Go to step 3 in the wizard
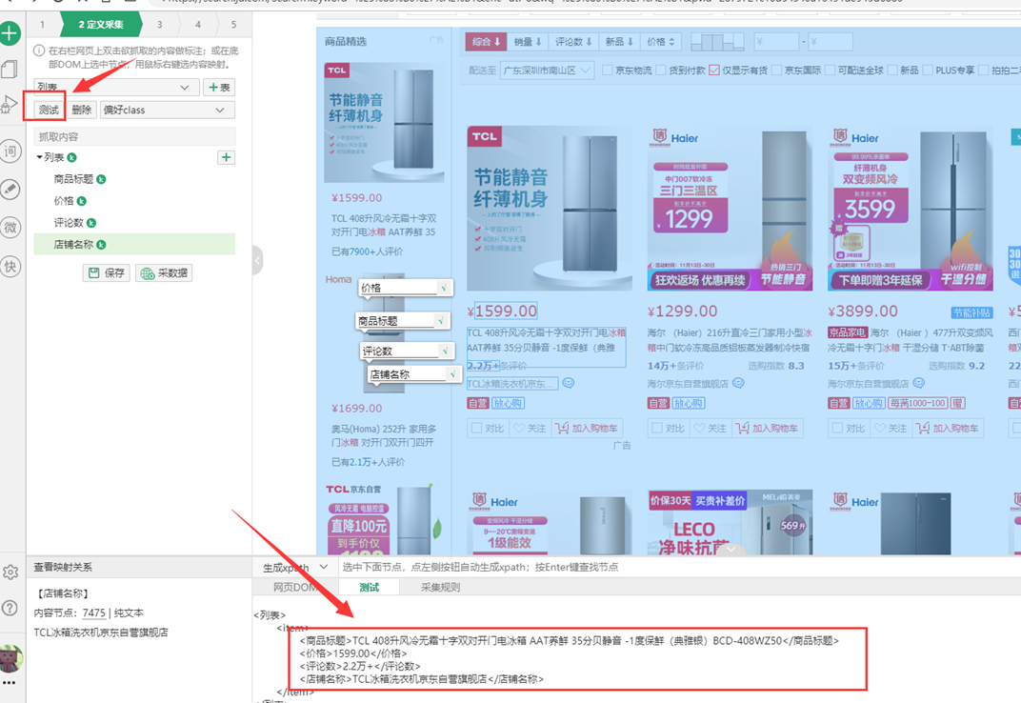Viewport: 1021px width, 703px height. point(160,25)
